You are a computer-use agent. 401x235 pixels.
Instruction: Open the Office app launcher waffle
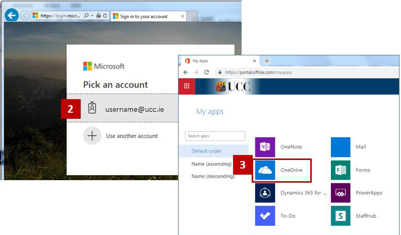(x=186, y=86)
